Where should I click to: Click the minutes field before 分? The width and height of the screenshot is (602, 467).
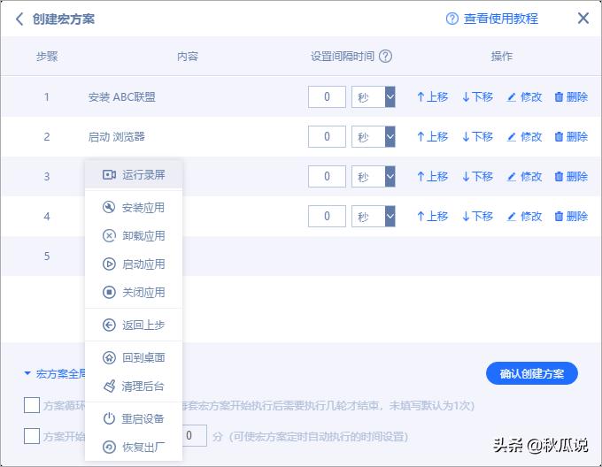pyautogui.click(x=195, y=435)
